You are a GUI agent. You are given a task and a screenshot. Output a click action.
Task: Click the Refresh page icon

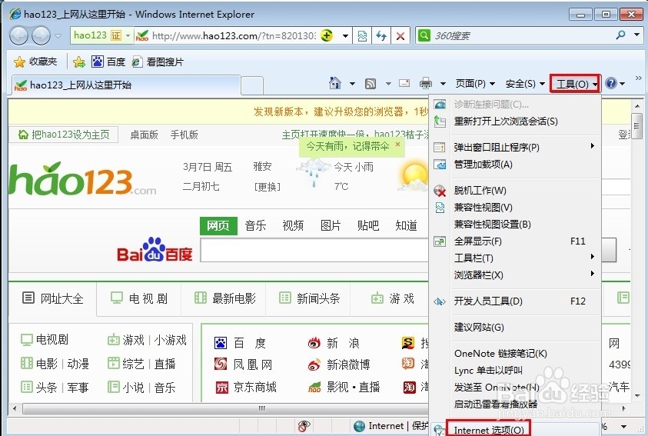tap(381, 36)
